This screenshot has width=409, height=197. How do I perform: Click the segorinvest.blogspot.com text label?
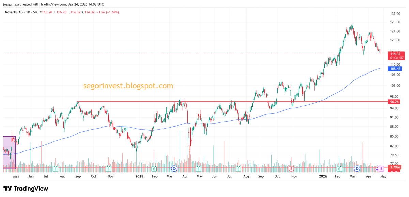click(x=128, y=86)
